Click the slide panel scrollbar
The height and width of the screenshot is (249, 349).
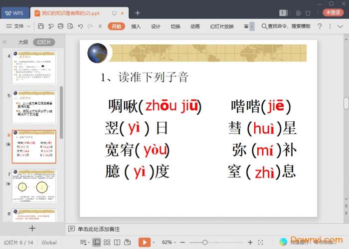coord(61,112)
